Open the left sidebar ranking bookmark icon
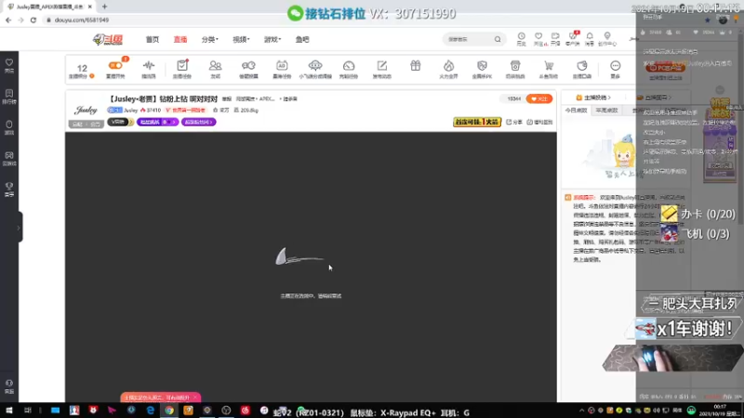 [9, 97]
